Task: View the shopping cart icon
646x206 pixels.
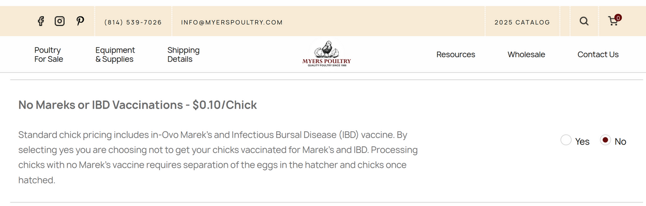Action: tap(613, 22)
